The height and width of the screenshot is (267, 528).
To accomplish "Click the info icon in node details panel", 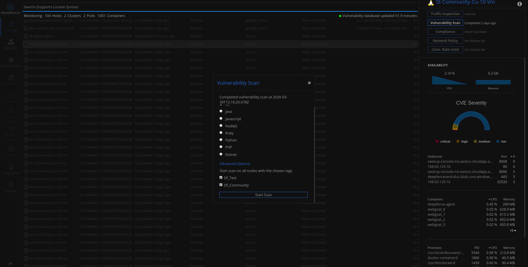I will 519,4.
